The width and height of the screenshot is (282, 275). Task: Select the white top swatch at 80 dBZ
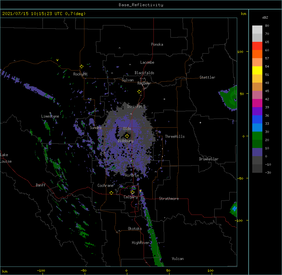click(x=257, y=30)
